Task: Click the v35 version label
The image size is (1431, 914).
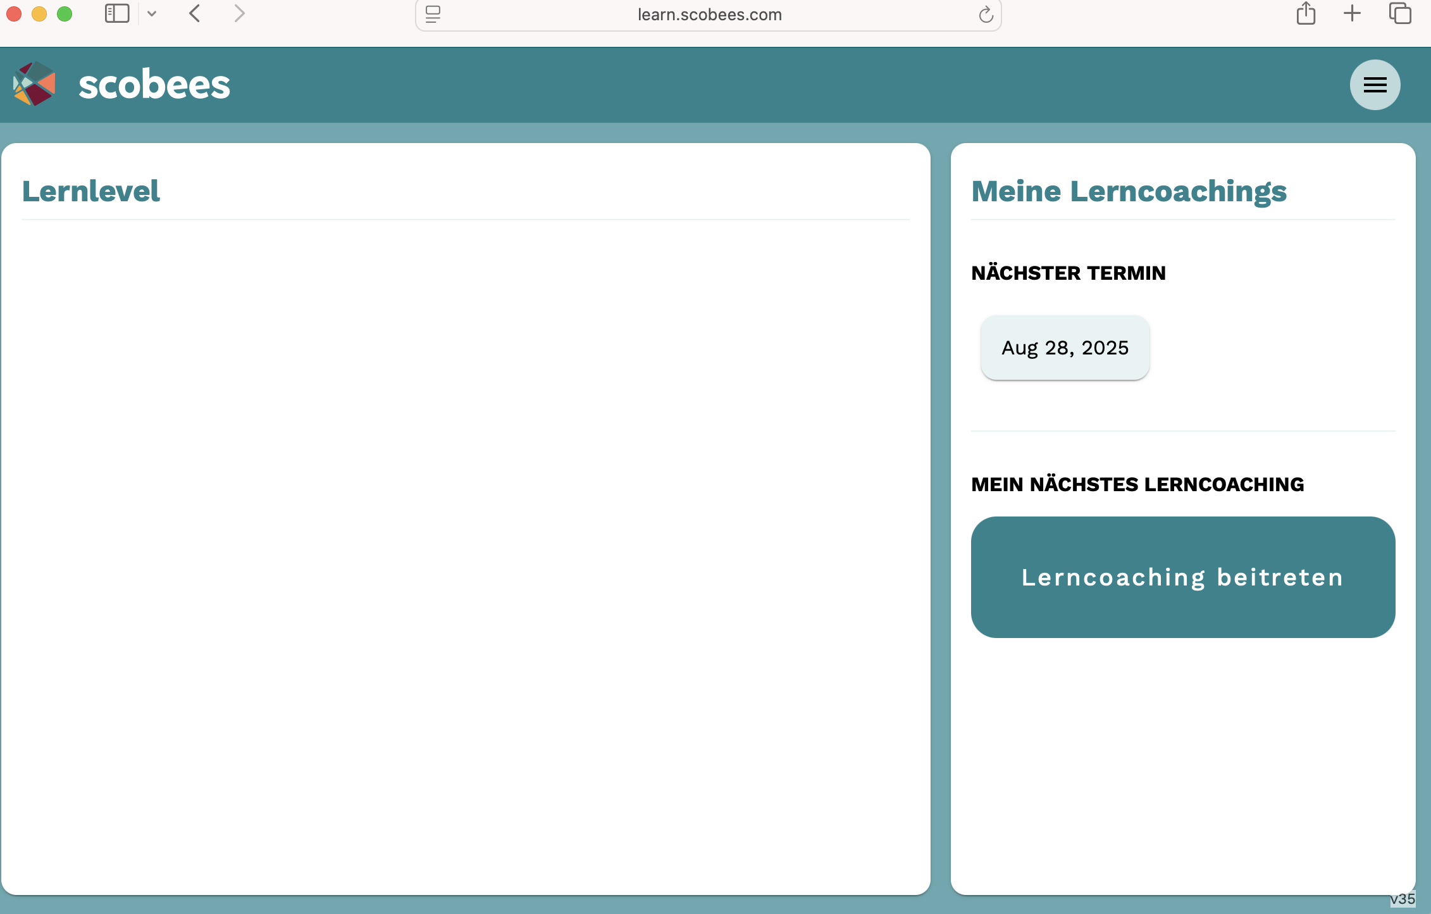Action: (1402, 899)
